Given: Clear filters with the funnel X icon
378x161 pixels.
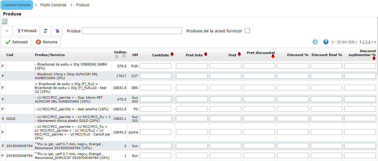Looking at the screenshot, I should pos(57,31).
